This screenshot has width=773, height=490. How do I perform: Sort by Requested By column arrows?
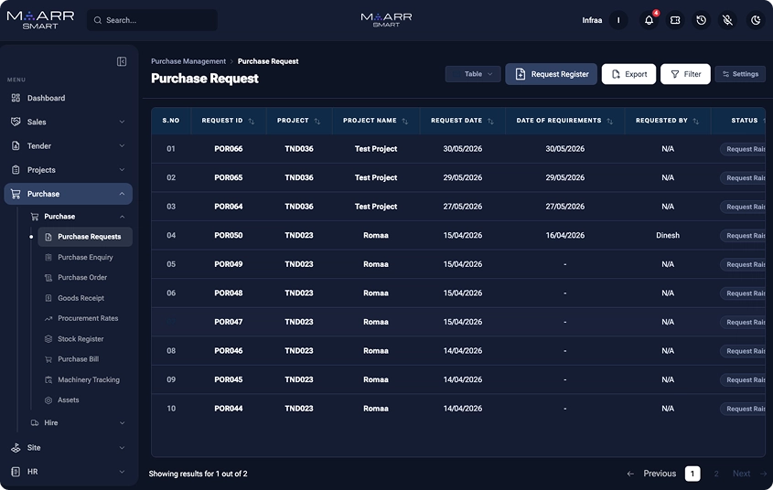(x=695, y=122)
